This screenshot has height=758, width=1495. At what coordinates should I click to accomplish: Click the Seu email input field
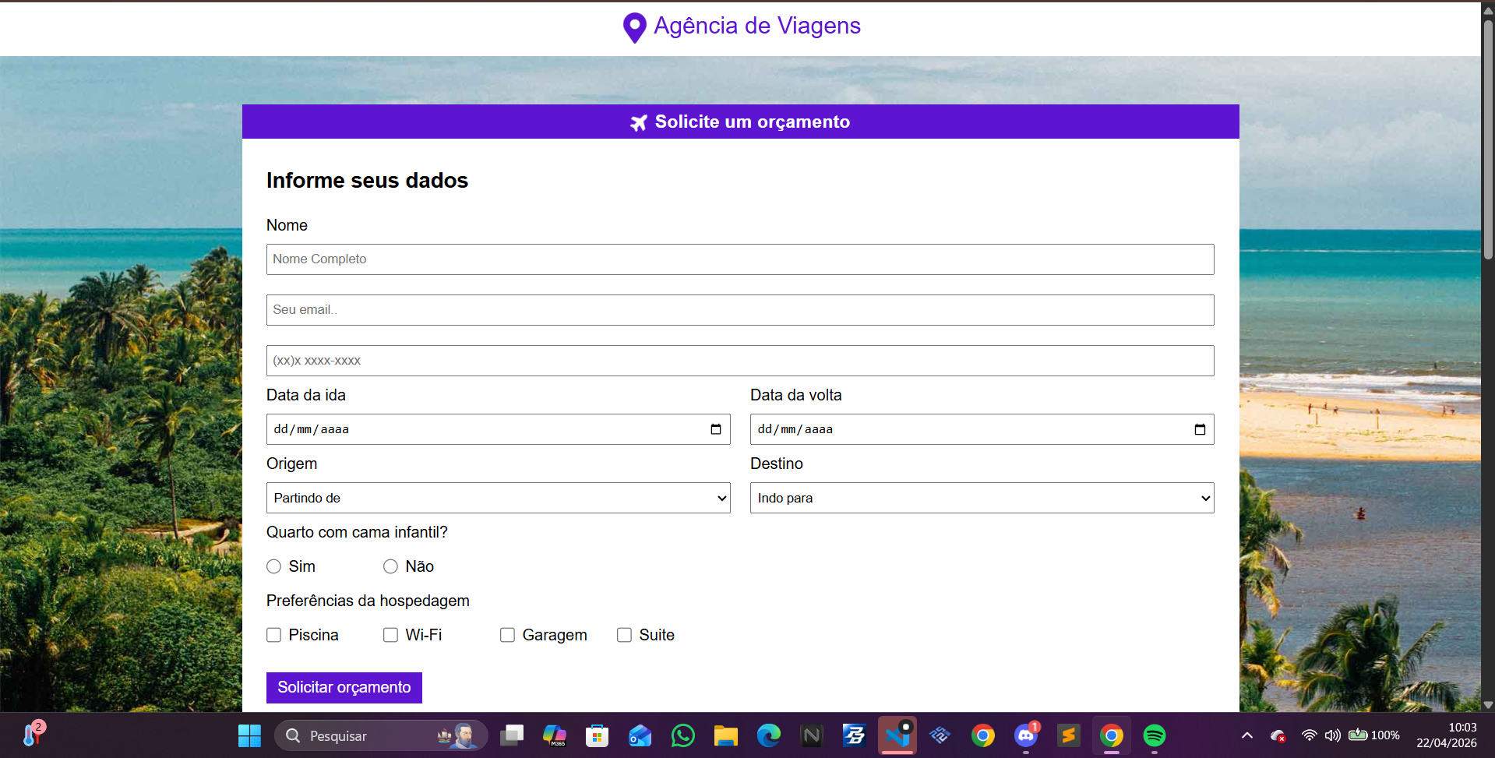click(740, 310)
